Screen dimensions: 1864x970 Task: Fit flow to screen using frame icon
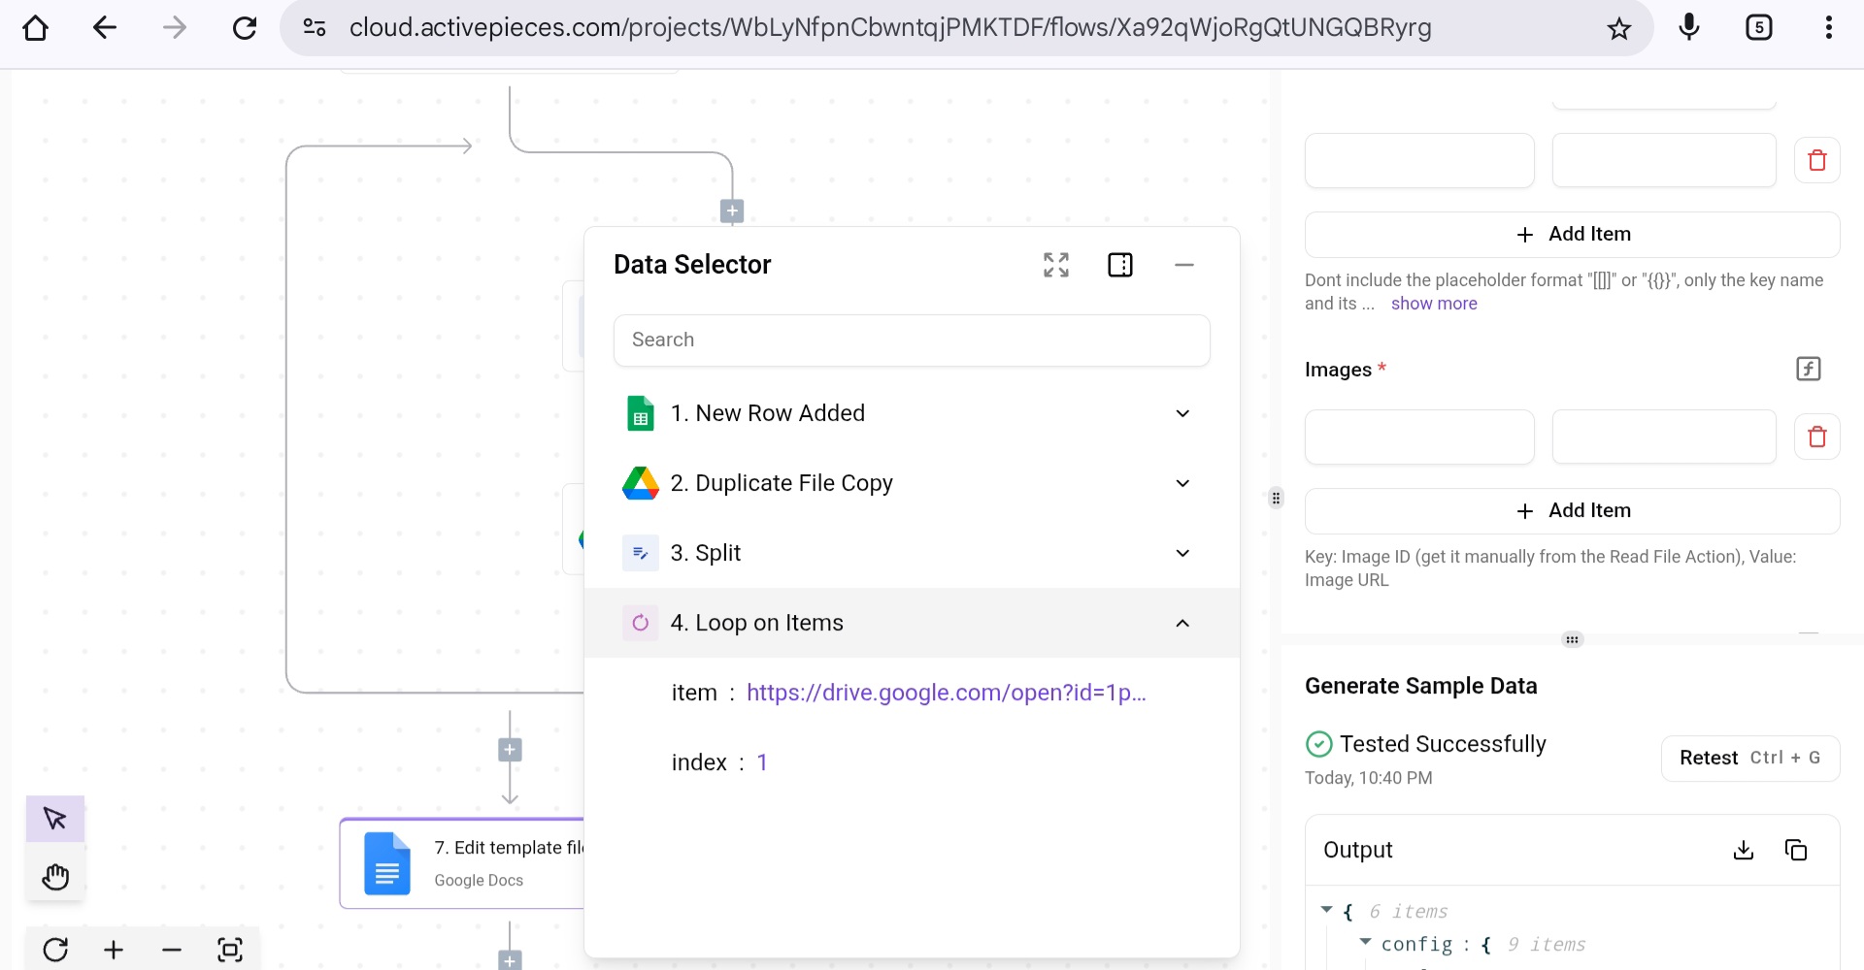pyautogui.click(x=230, y=950)
